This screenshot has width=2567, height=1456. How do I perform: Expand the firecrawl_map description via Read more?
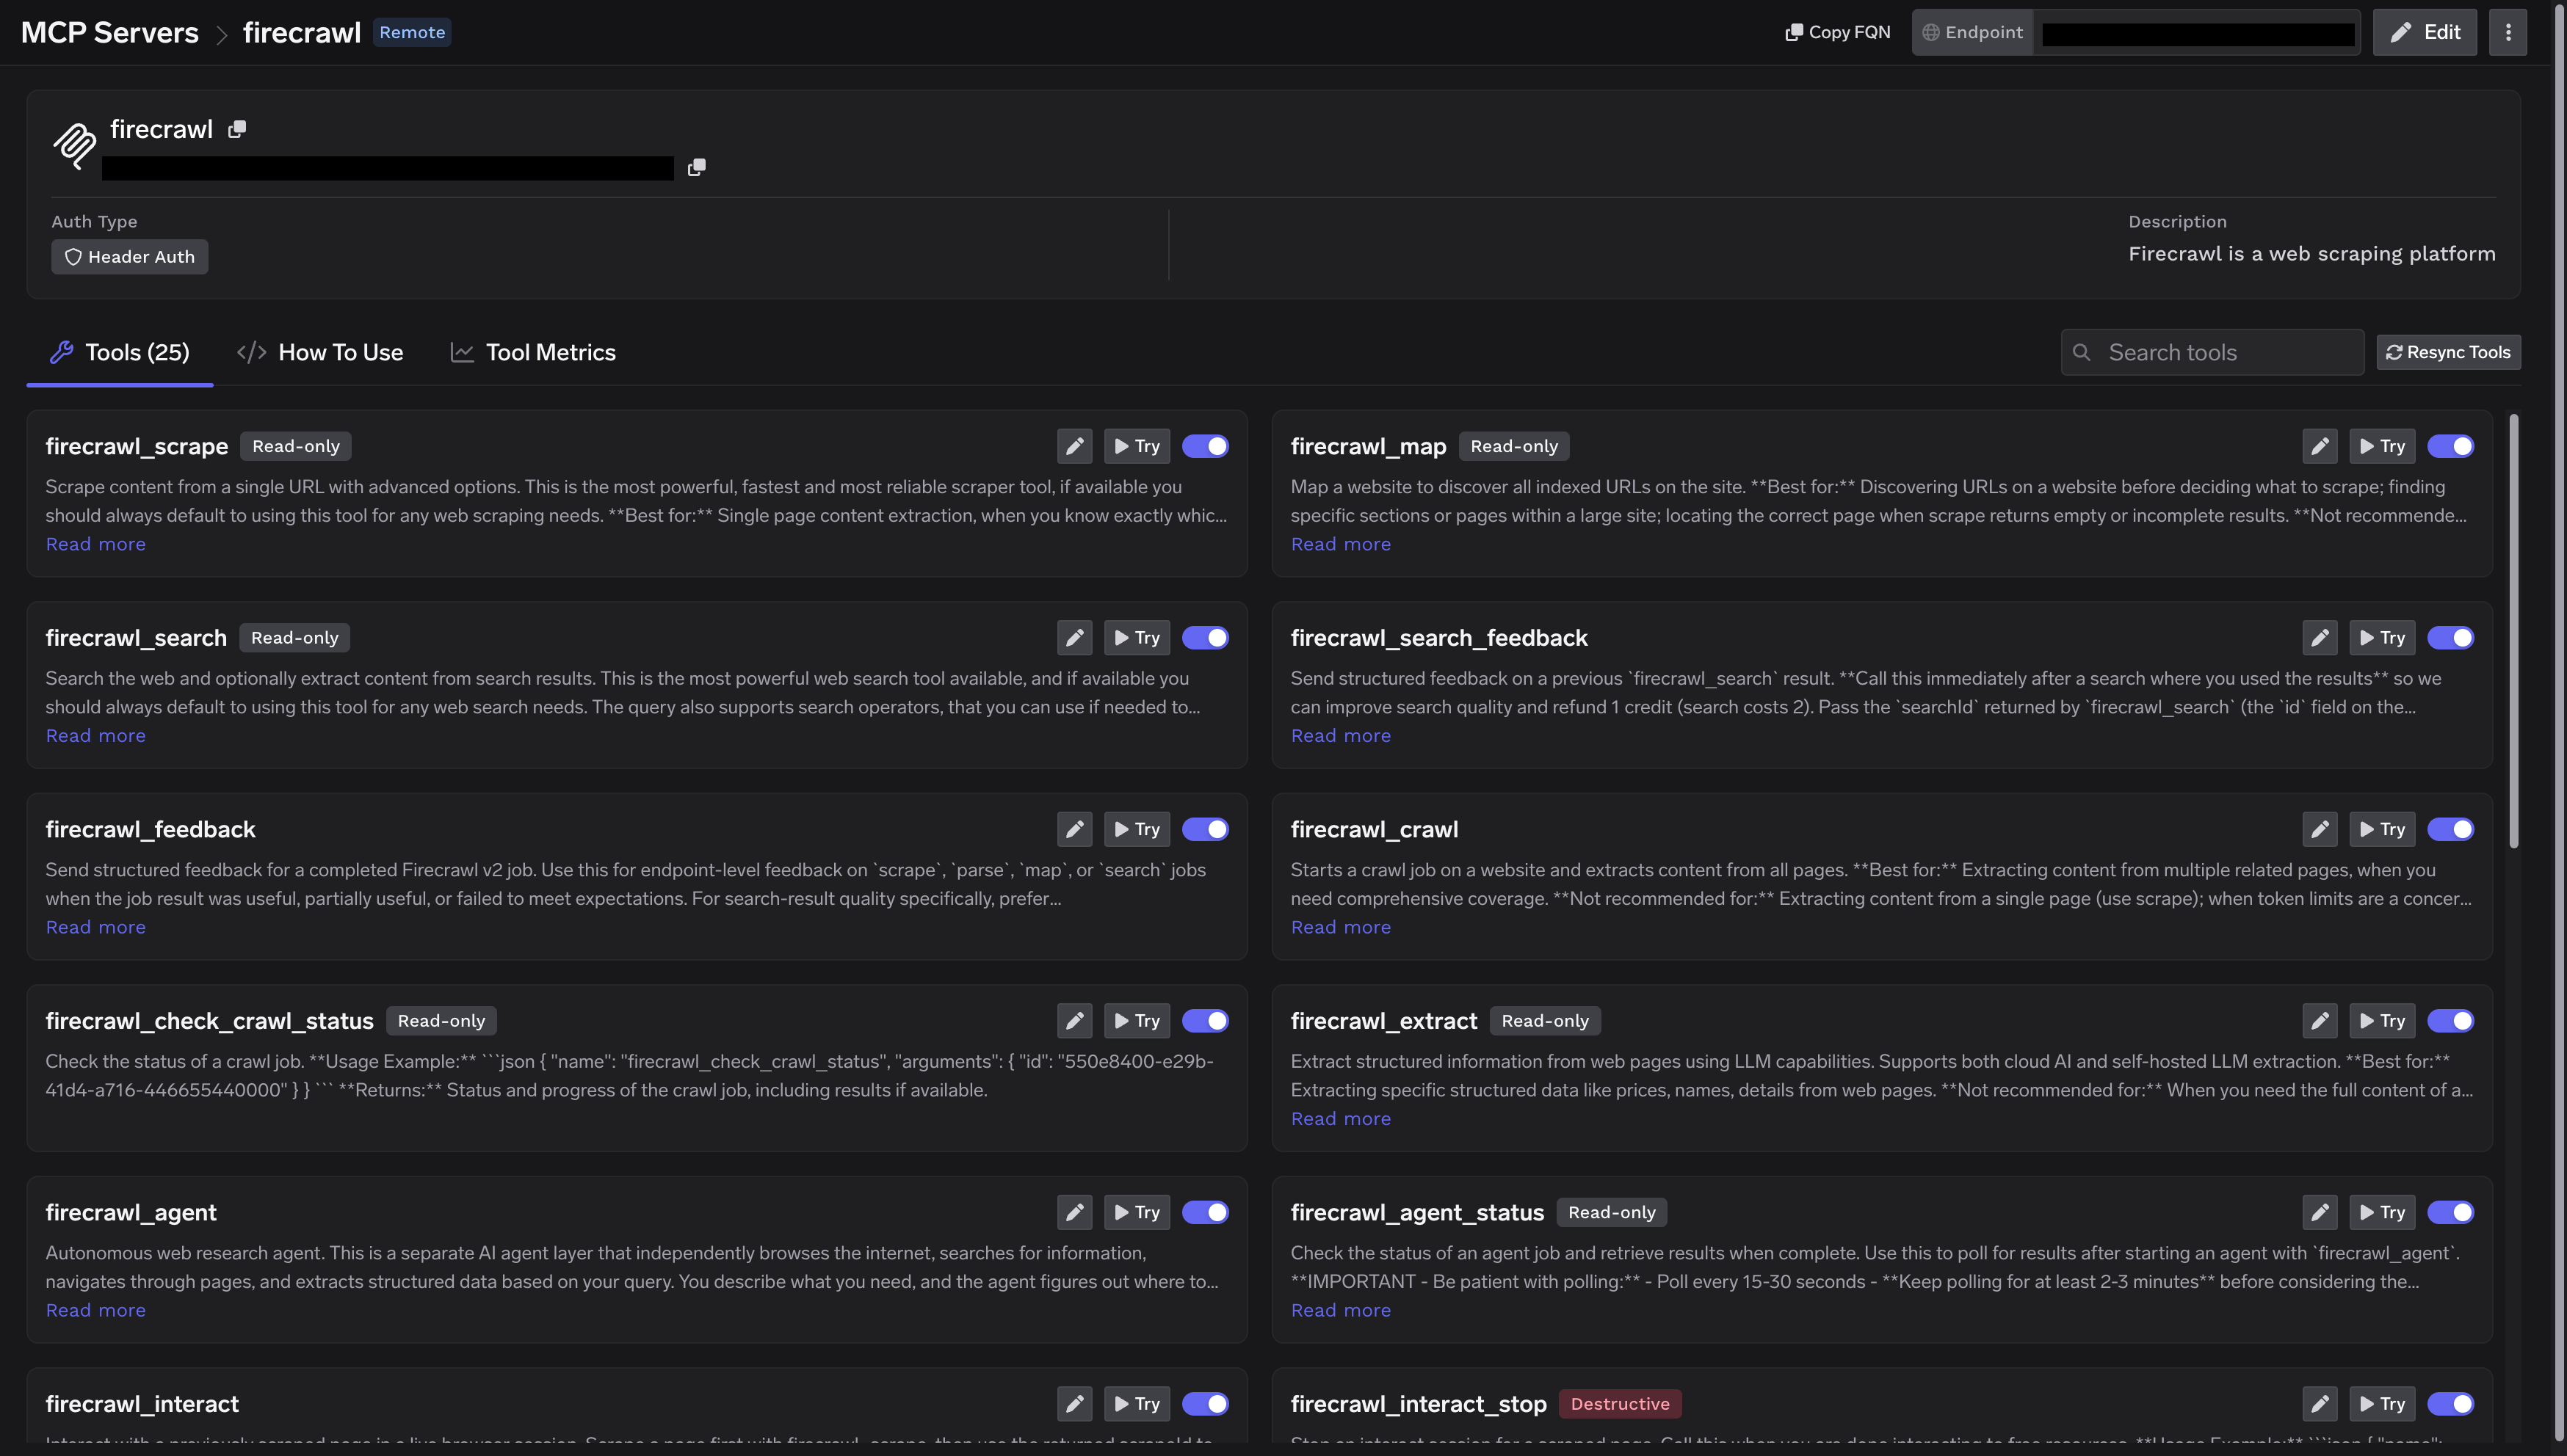[x=1341, y=544]
